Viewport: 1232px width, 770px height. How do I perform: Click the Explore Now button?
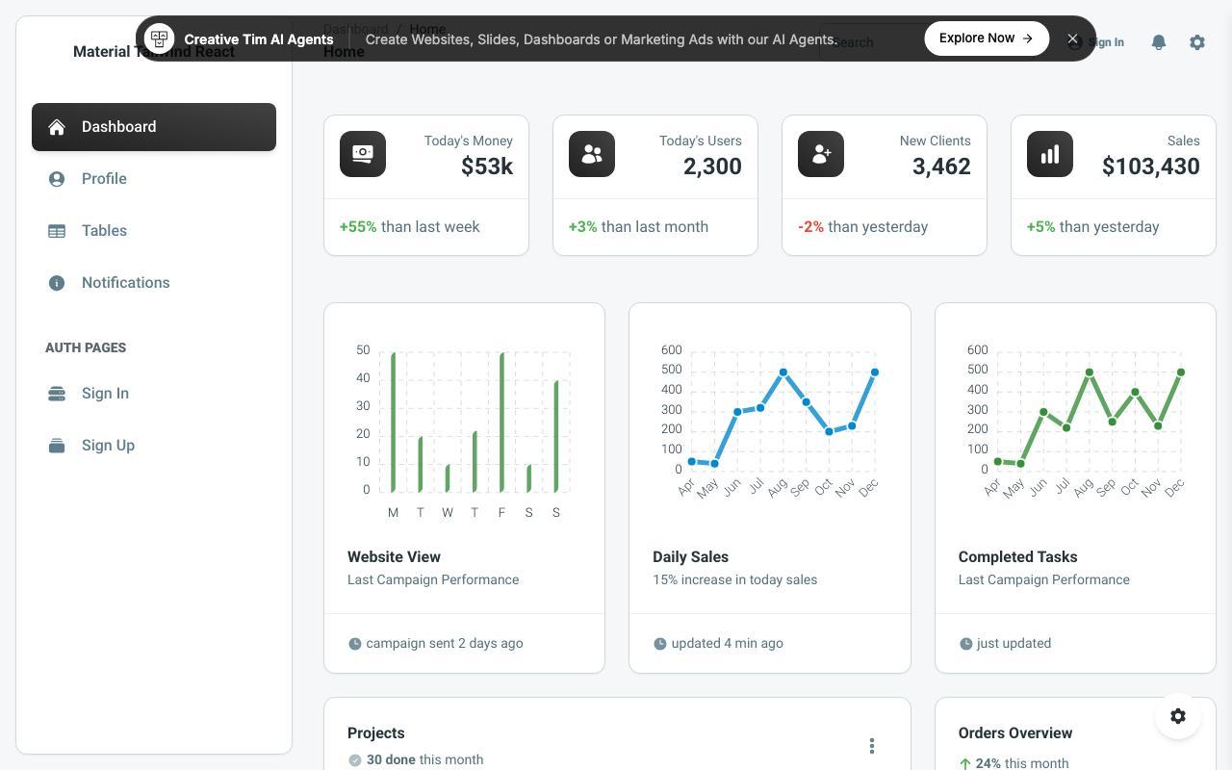(x=987, y=38)
